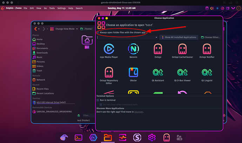Open Octopi ghost icon in the dock

167,137
